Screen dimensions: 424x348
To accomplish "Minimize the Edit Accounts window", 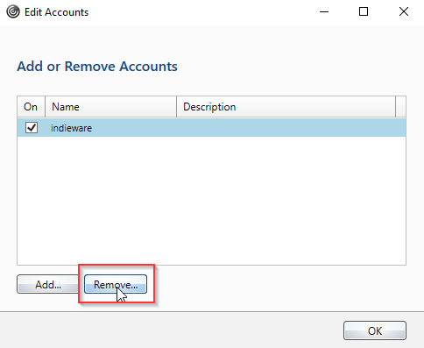I will click(324, 12).
